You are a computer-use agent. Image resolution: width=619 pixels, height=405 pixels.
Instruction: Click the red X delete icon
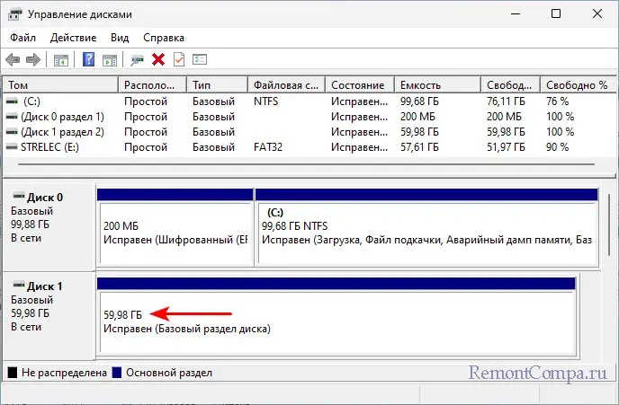pyautogui.click(x=158, y=60)
